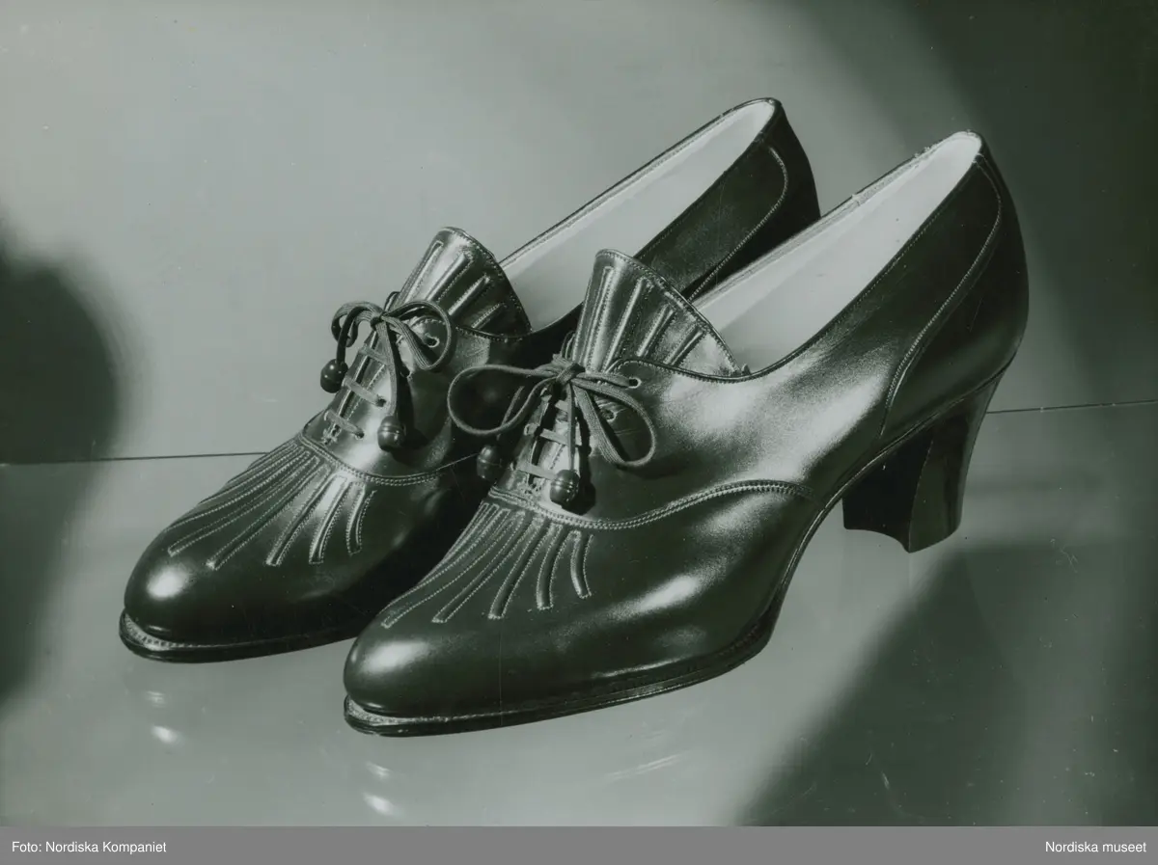Screen dimensions: 1158x865
Task: Click the bead tassel on rear shoe's lace
Action: coord(392,429)
